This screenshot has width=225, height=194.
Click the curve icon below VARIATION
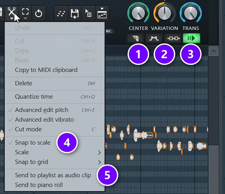pos(154,38)
